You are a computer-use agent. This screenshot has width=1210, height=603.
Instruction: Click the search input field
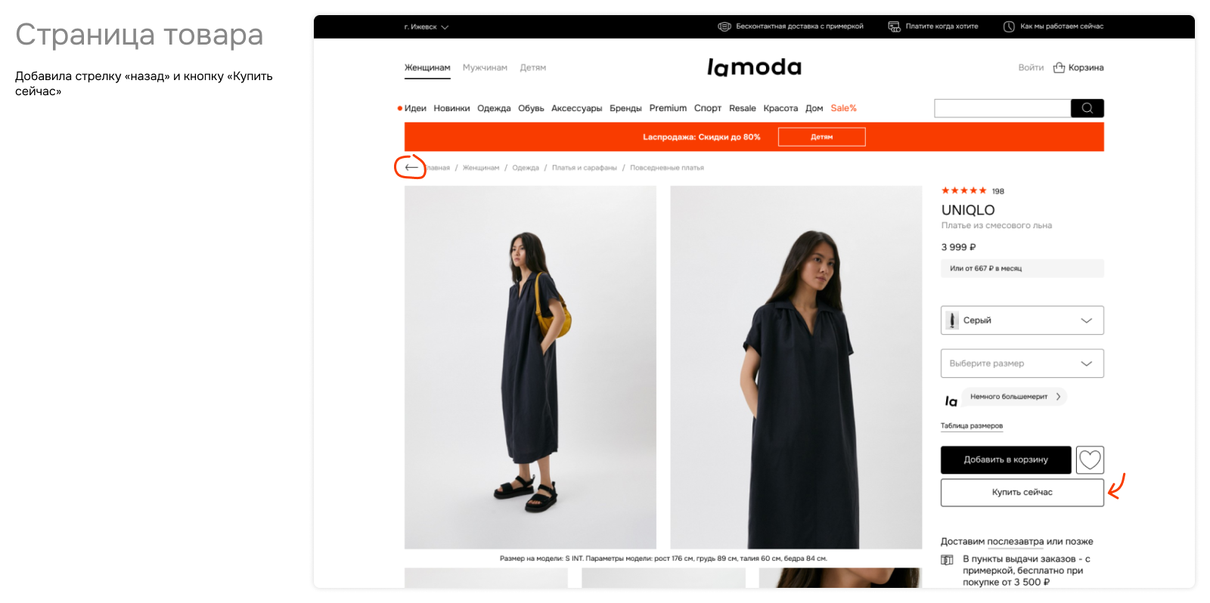(1002, 108)
